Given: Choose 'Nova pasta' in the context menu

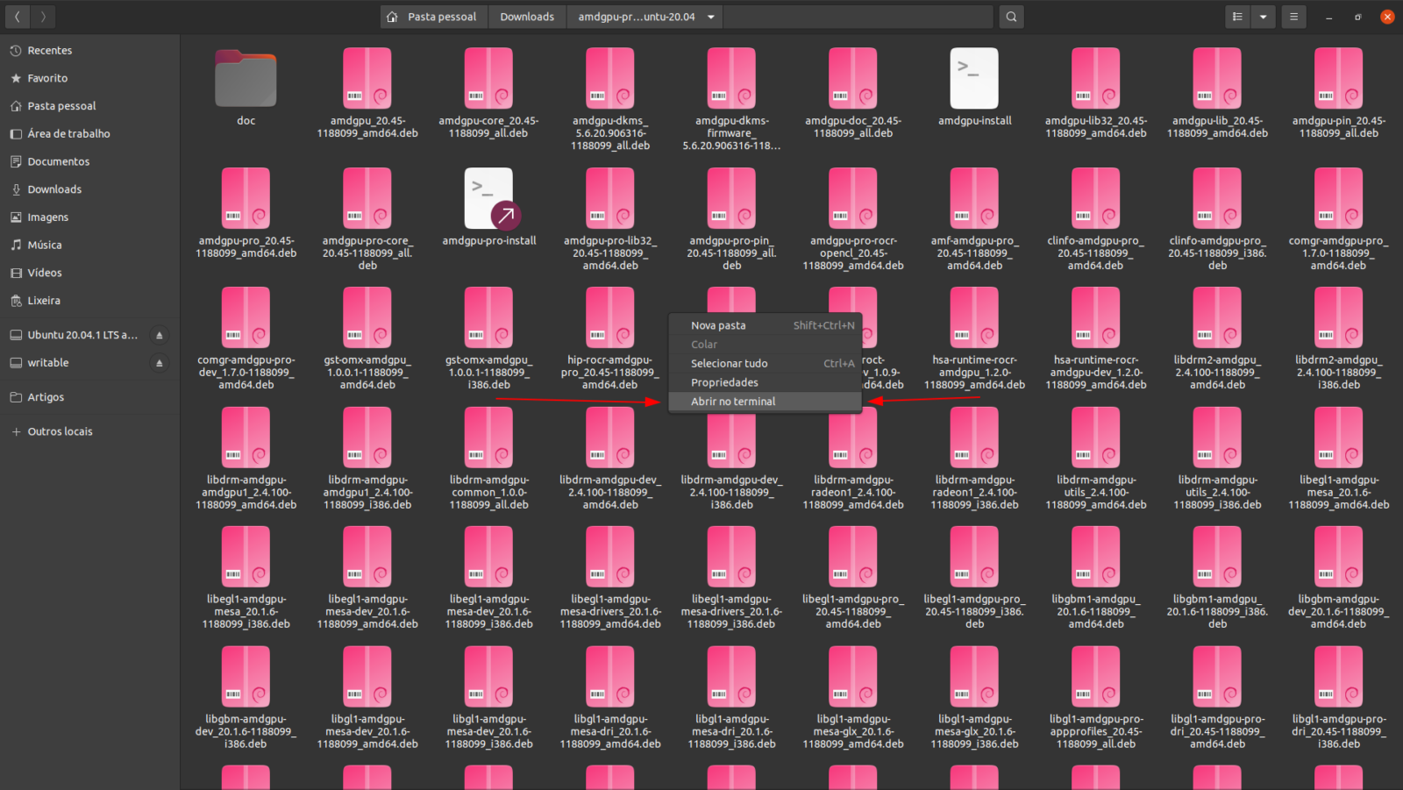Looking at the screenshot, I should click(x=718, y=325).
